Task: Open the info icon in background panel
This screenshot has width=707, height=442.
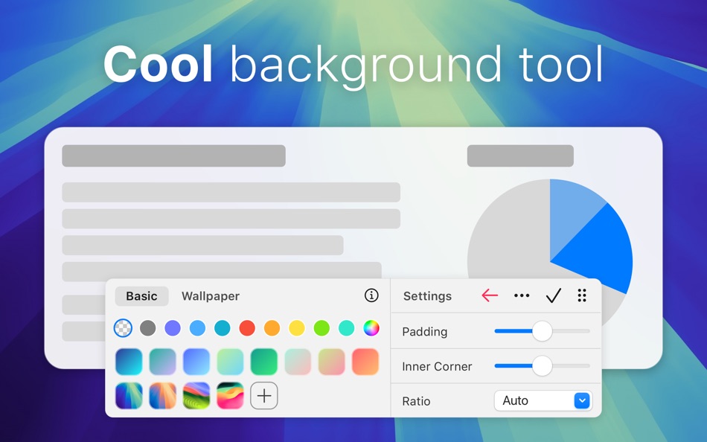Action: click(371, 295)
